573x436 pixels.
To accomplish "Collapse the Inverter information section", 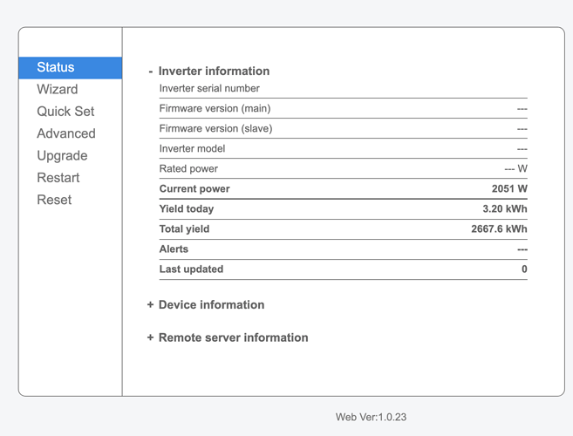I will coord(214,72).
